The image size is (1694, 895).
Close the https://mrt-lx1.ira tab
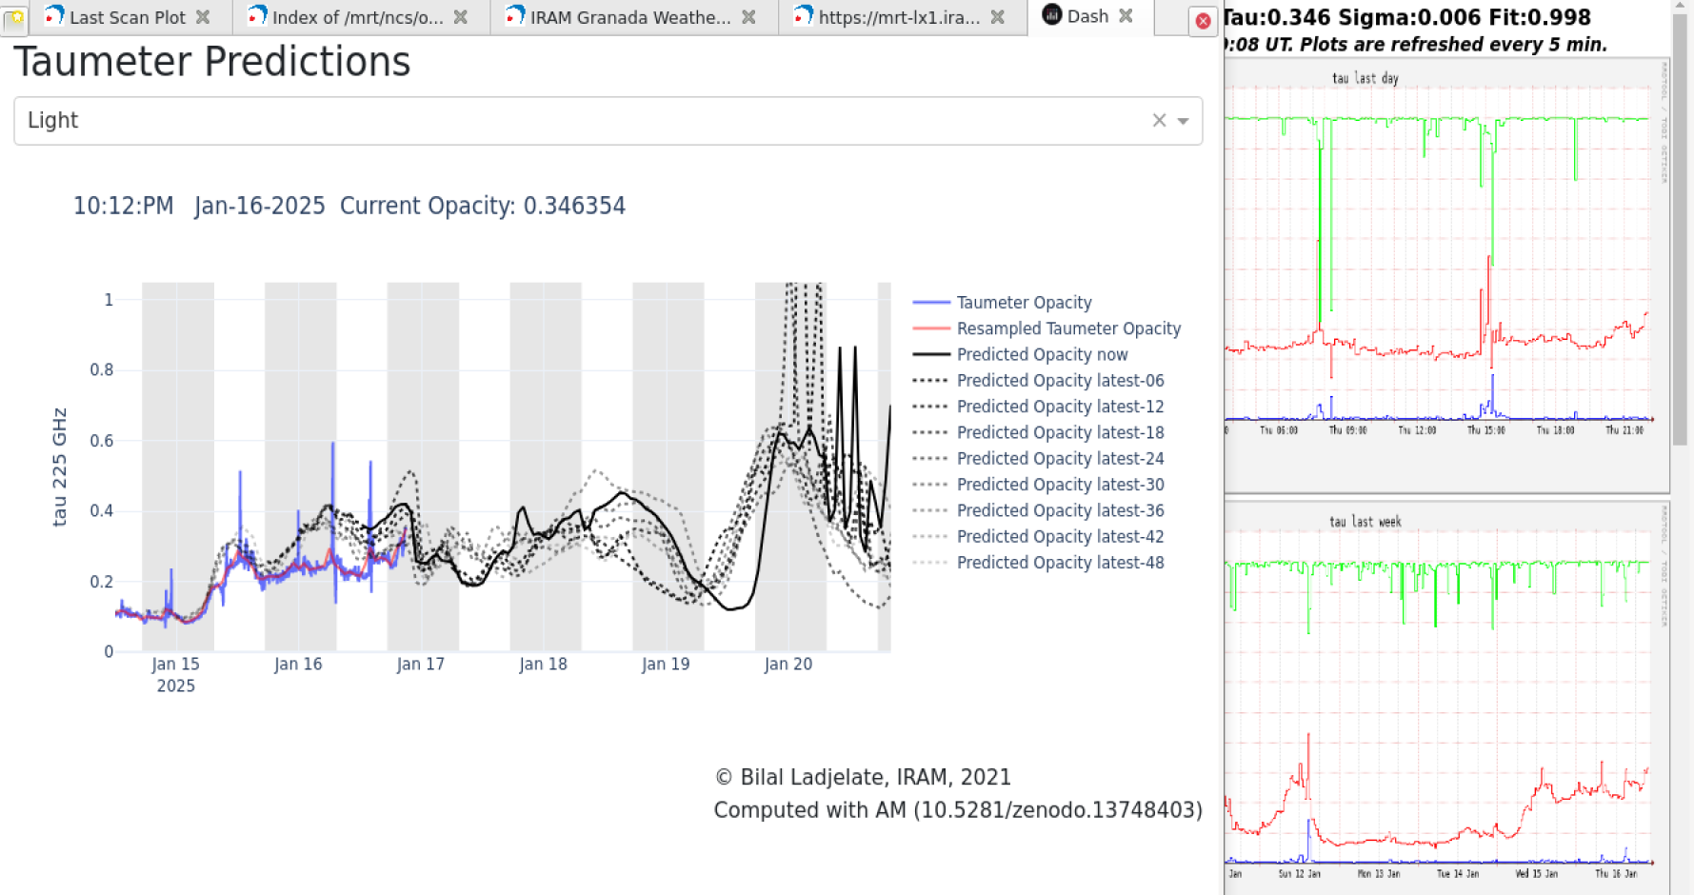coord(997,17)
